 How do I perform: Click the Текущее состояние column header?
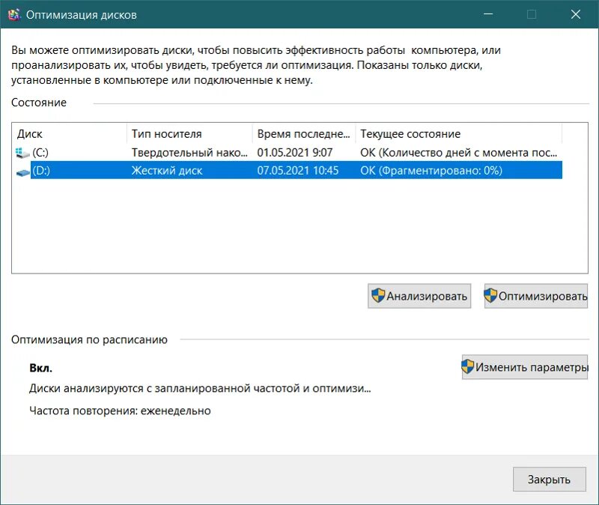[459, 134]
